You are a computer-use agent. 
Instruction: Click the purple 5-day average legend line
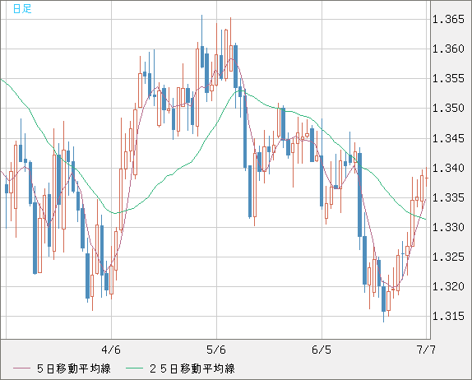[21, 368]
